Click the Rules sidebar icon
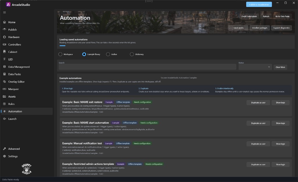The width and height of the screenshot is (298, 182). point(5,104)
